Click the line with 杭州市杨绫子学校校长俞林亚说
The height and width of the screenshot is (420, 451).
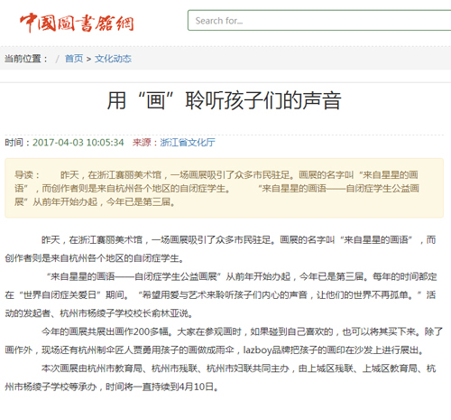coord(98,313)
